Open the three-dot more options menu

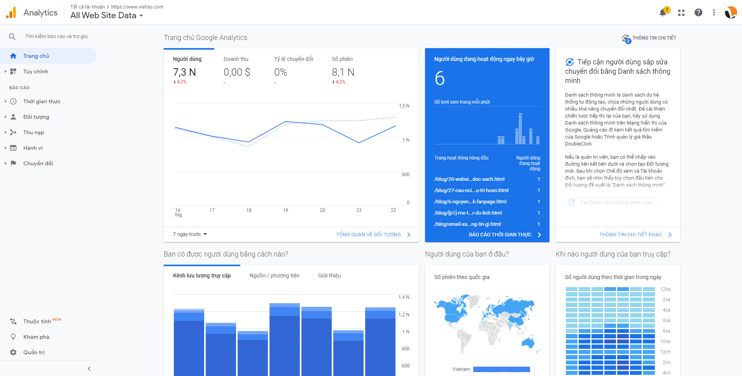tap(714, 12)
